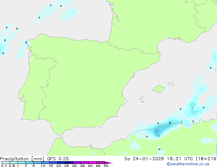
Task: Click Mallorca island on the map
Action: tap(159, 89)
